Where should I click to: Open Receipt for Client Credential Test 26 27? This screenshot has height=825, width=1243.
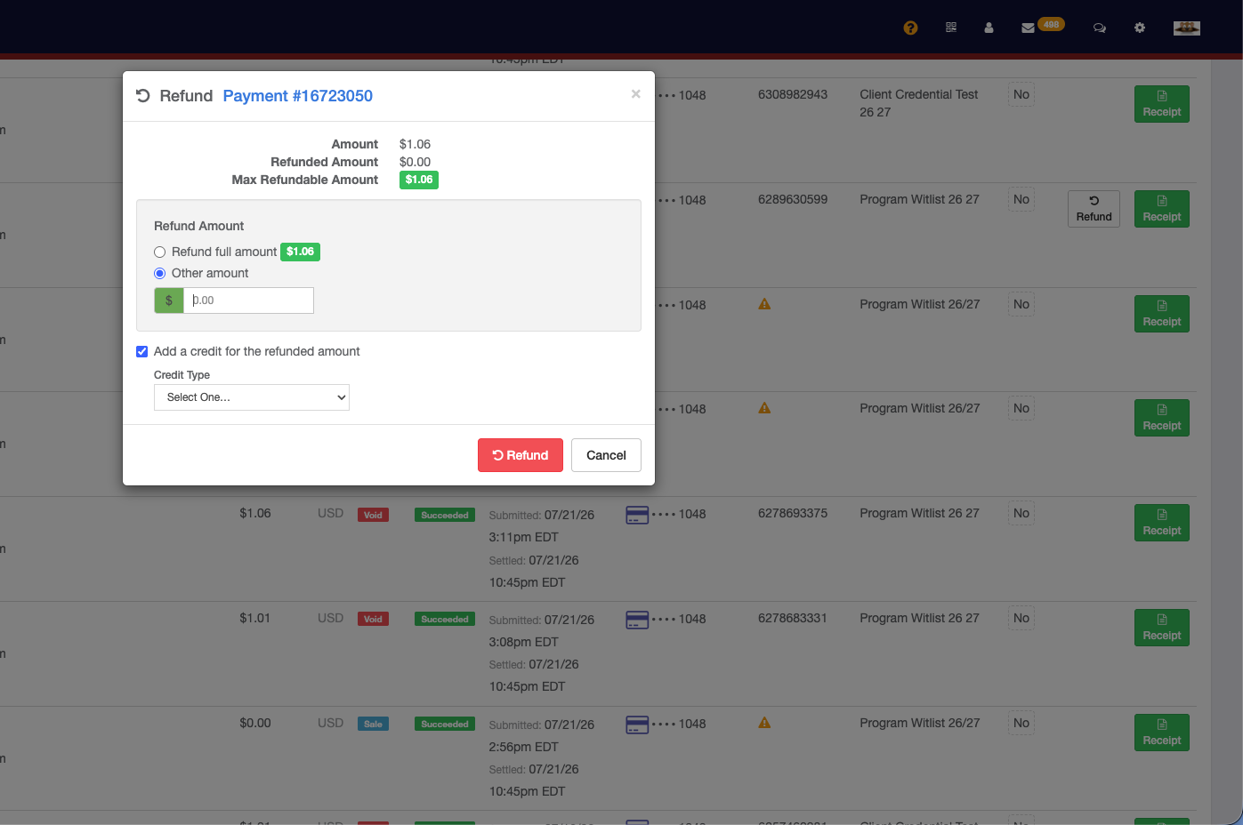click(x=1162, y=104)
